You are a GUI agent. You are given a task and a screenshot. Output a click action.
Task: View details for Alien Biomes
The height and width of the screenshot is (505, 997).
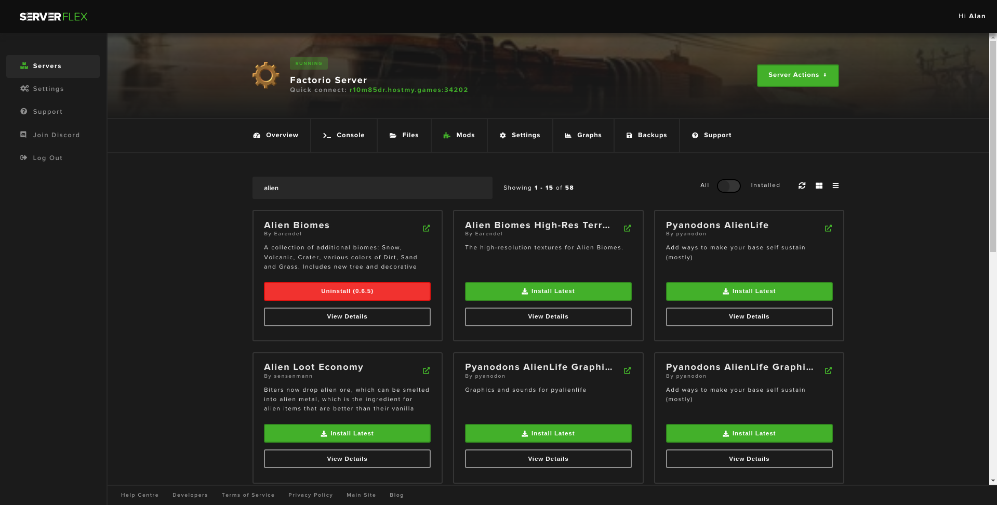(x=347, y=317)
